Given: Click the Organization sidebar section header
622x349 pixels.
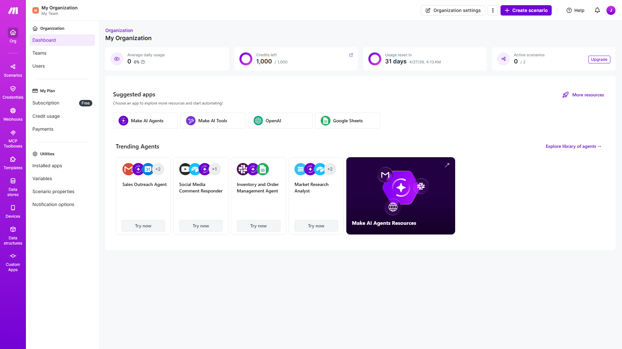Looking at the screenshot, I should point(49,28).
